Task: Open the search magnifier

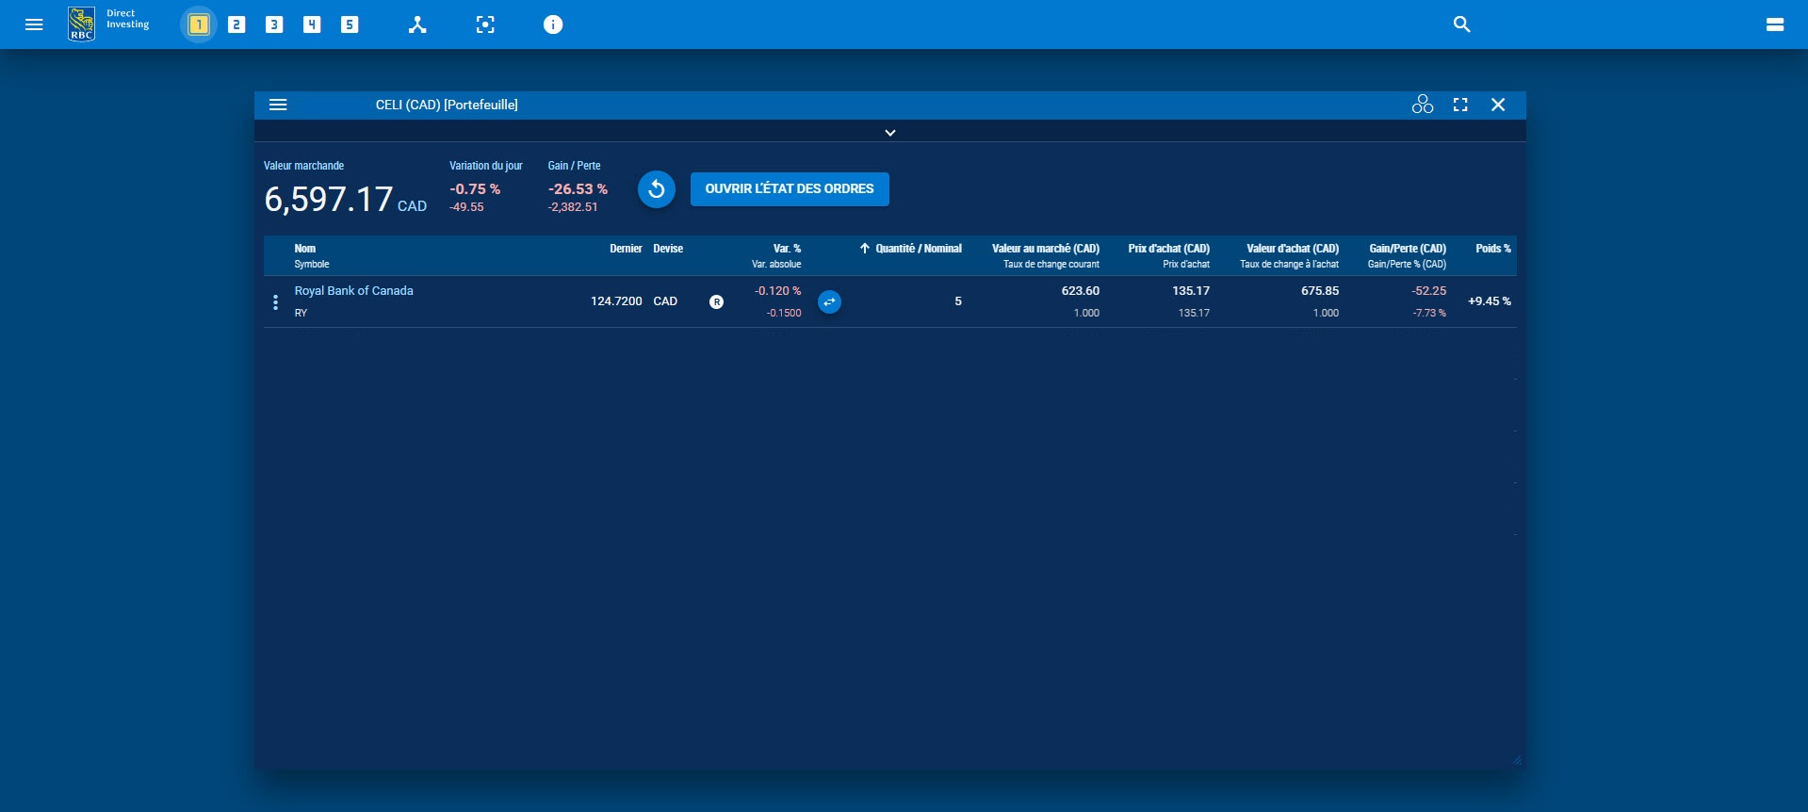Action: point(1461,24)
